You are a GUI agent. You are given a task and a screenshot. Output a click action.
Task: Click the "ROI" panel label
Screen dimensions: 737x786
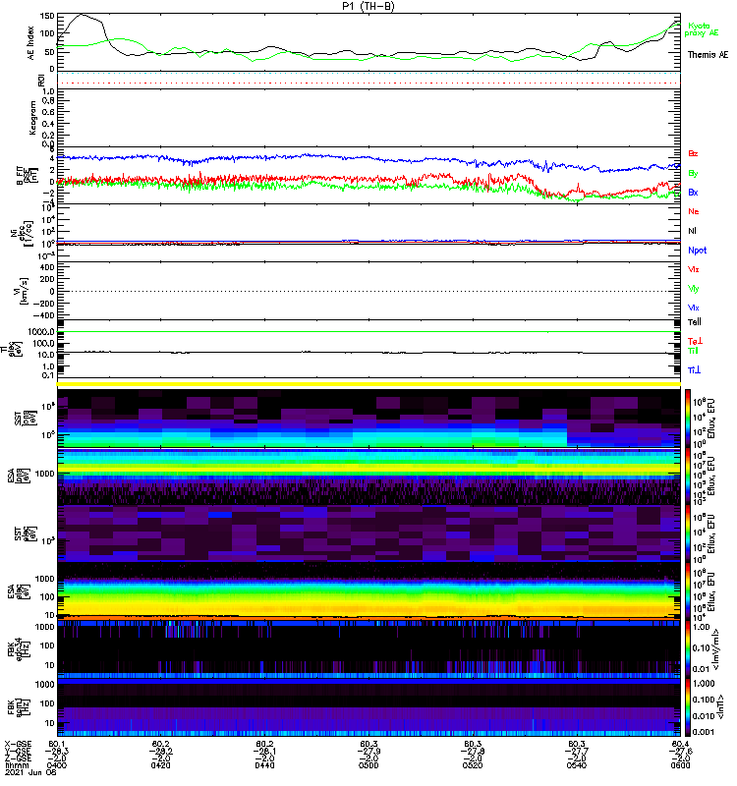41,80
